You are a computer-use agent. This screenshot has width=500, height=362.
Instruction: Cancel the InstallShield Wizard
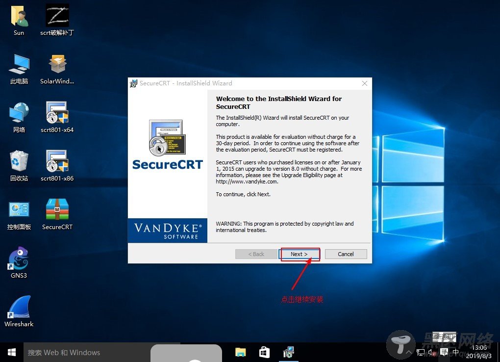[346, 254]
